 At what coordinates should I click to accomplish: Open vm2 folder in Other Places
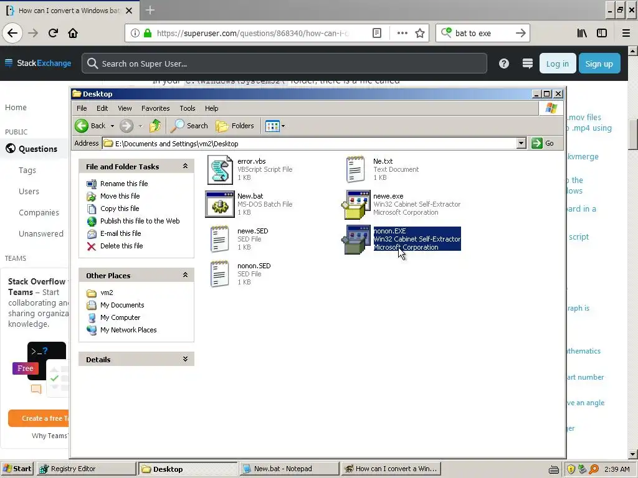[x=107, y=293]
